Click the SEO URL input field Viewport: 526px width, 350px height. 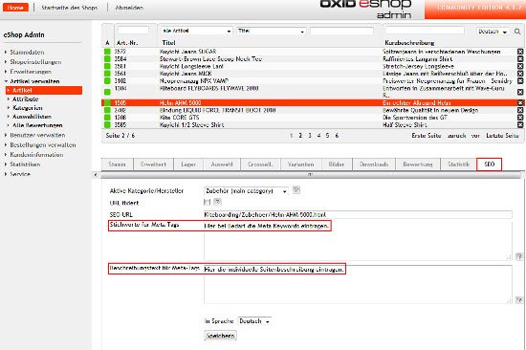pos(358,214)
